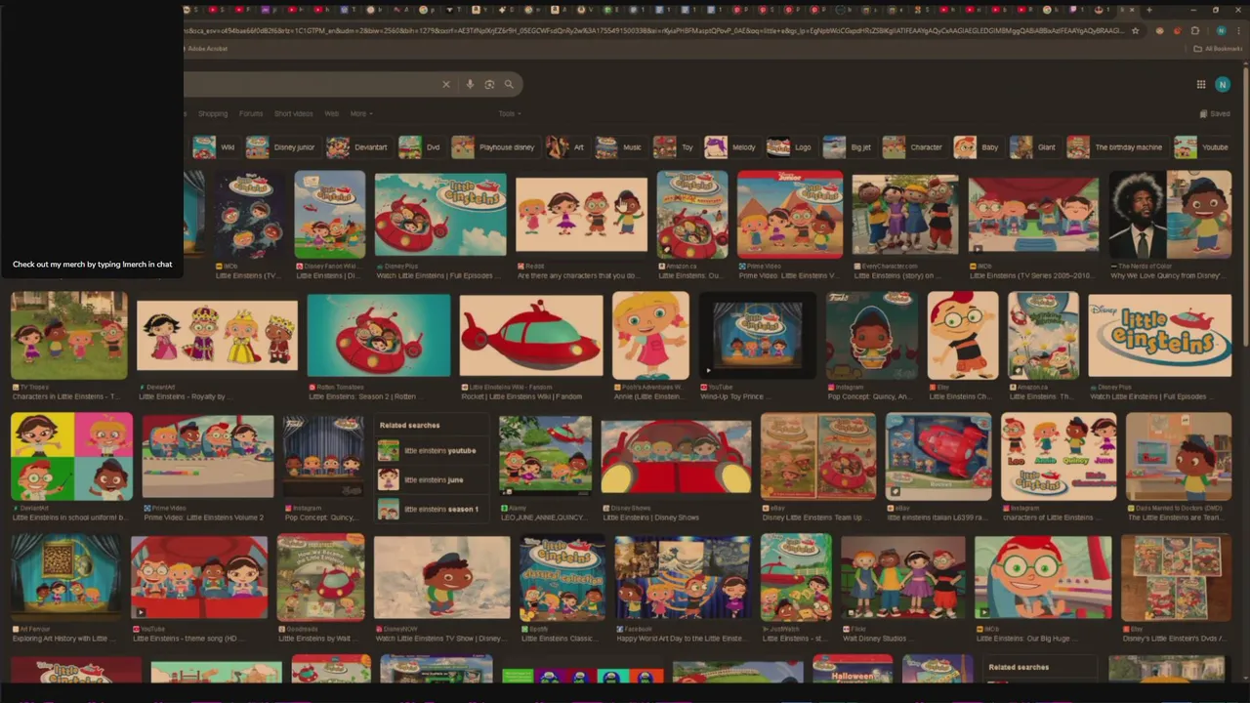
Task: Open Little Einsteins Classical Collection Spotify image
Action: coord(562,578)
